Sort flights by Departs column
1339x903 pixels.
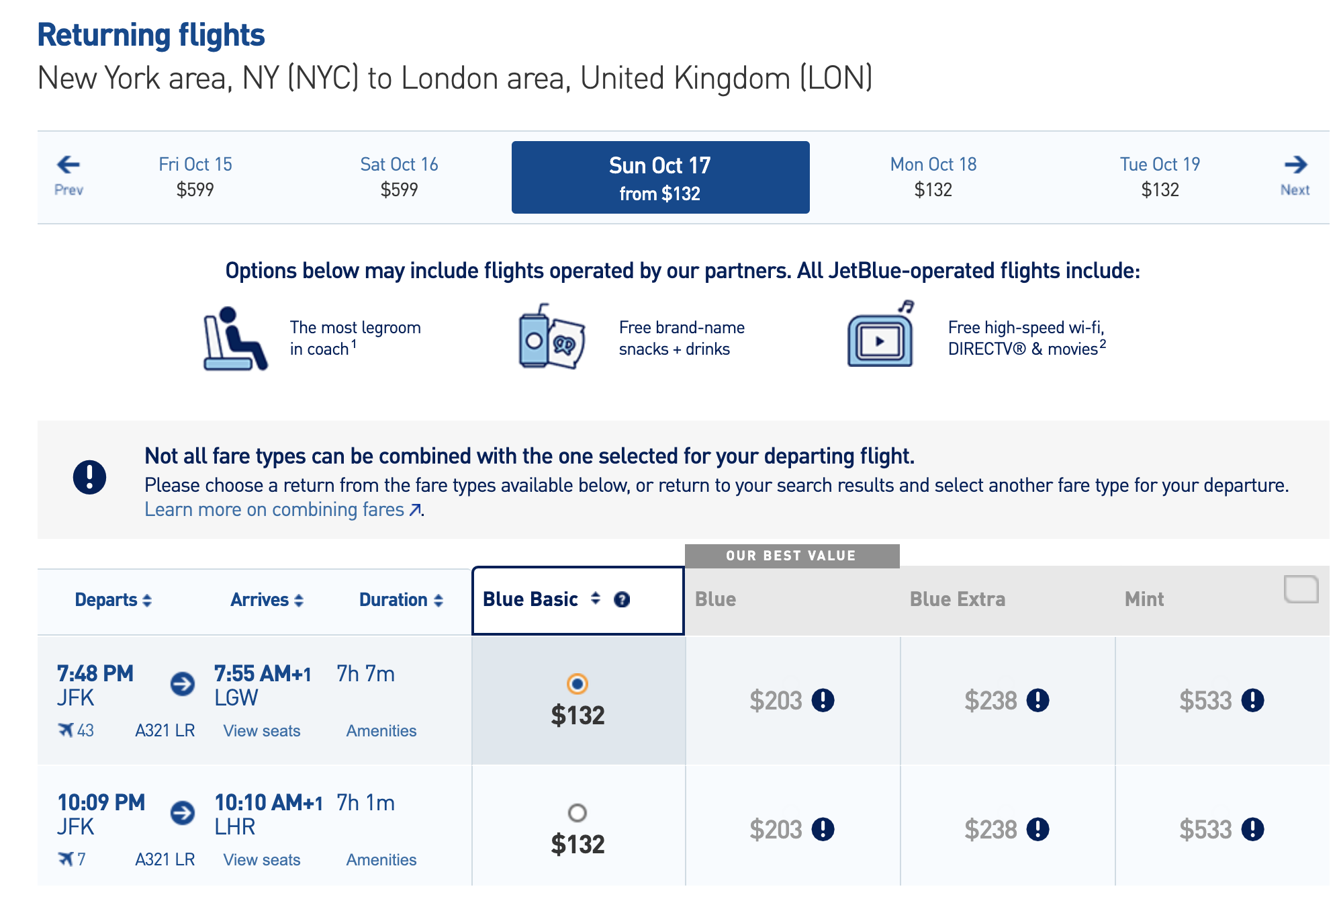113,600
